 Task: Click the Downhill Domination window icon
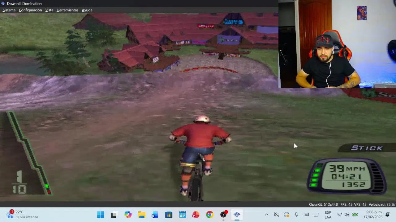(3, 3)
